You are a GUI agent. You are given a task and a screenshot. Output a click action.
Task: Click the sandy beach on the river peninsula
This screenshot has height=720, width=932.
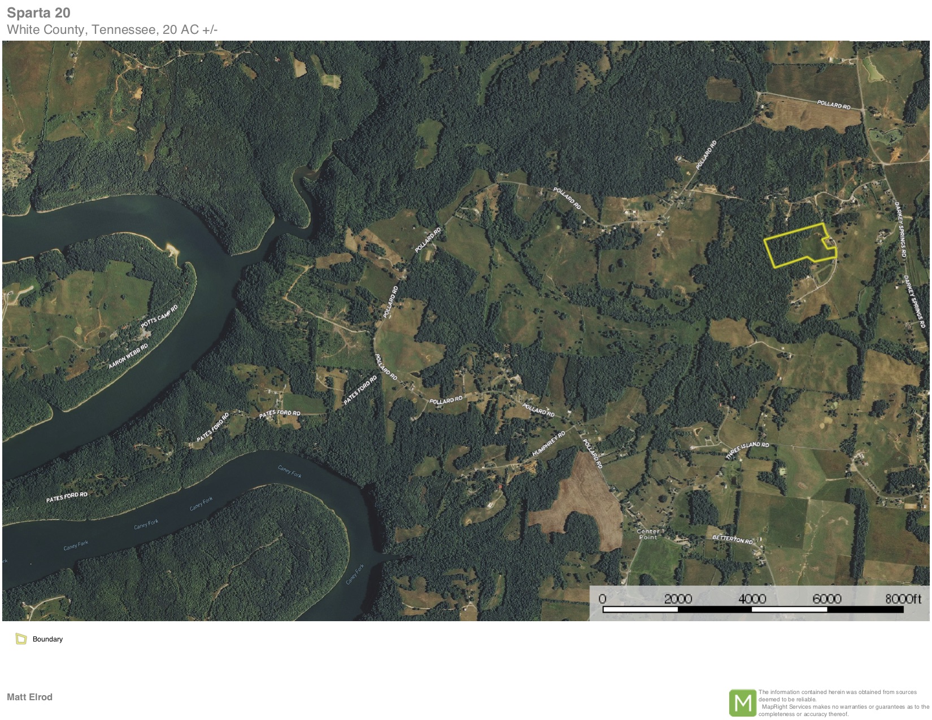[x=171, y=249]
